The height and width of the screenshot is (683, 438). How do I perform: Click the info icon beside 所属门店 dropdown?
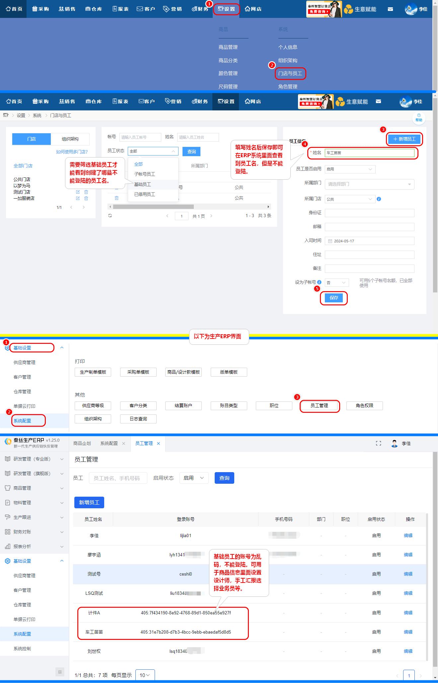pos(379,199)
